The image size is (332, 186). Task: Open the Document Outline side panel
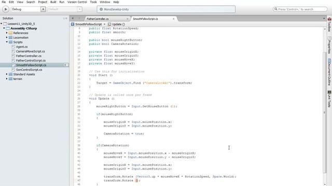coord(329,72)
